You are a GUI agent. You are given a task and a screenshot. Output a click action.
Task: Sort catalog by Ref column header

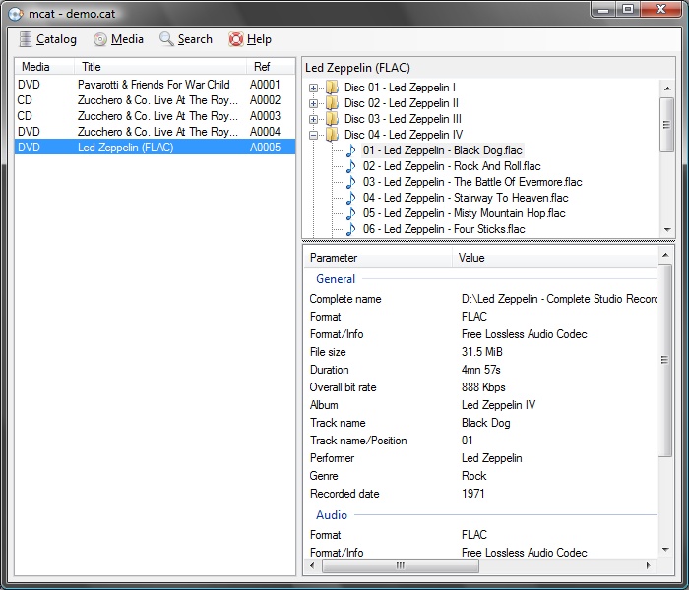click(271, 67)
